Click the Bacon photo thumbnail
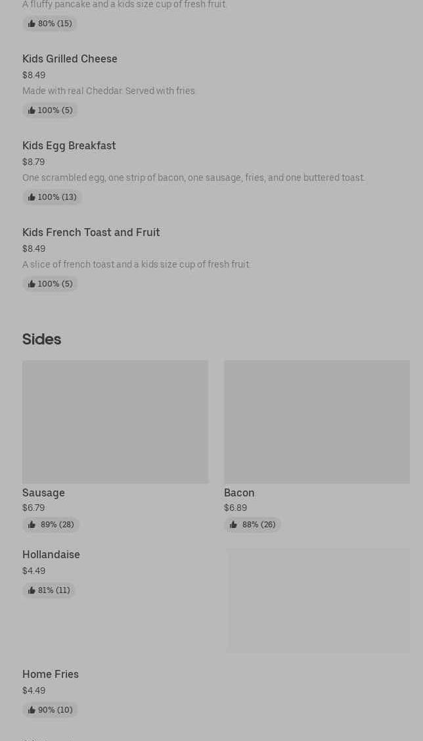Image resolution: width=423 pixels, height=741 pixels. pyautogui.click(x=317, y=422)
